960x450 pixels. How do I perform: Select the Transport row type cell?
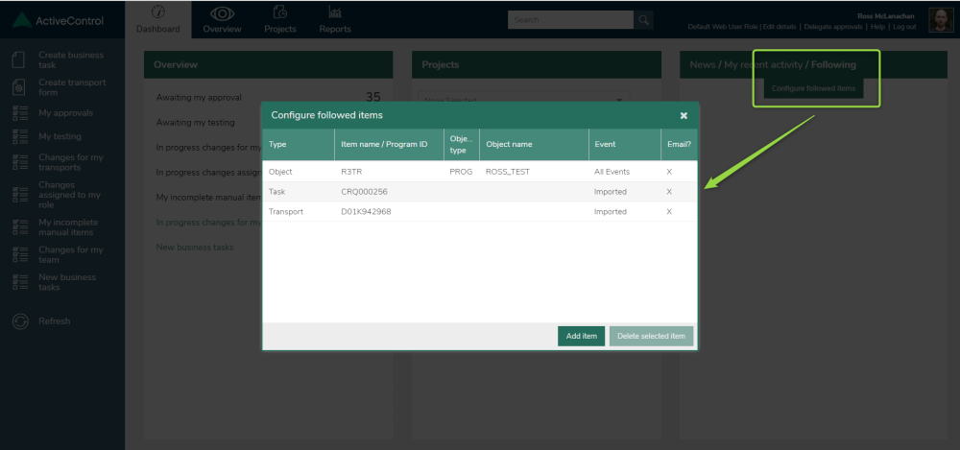coord(285,212)
